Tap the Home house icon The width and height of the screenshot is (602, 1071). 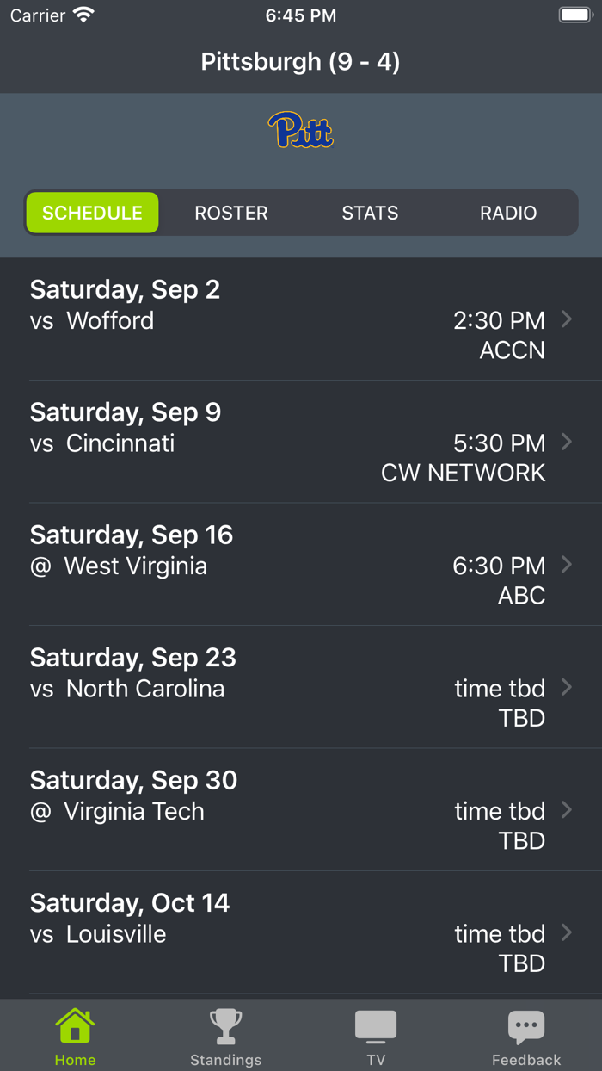coord(75,1026)
